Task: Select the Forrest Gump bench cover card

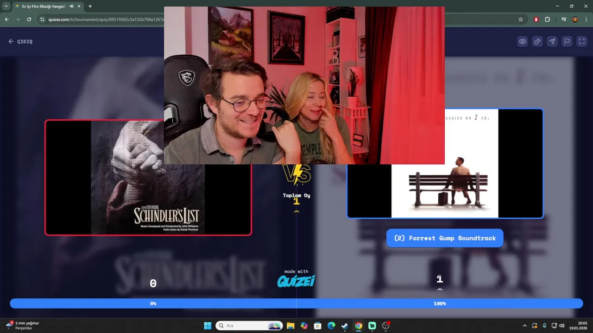Action: coord(445,163)
